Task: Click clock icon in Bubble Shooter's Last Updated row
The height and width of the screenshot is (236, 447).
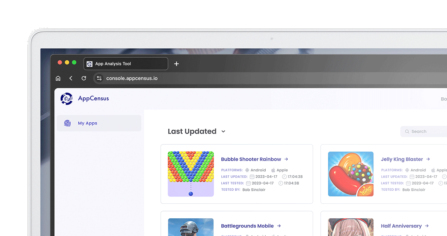Action: 284,177
